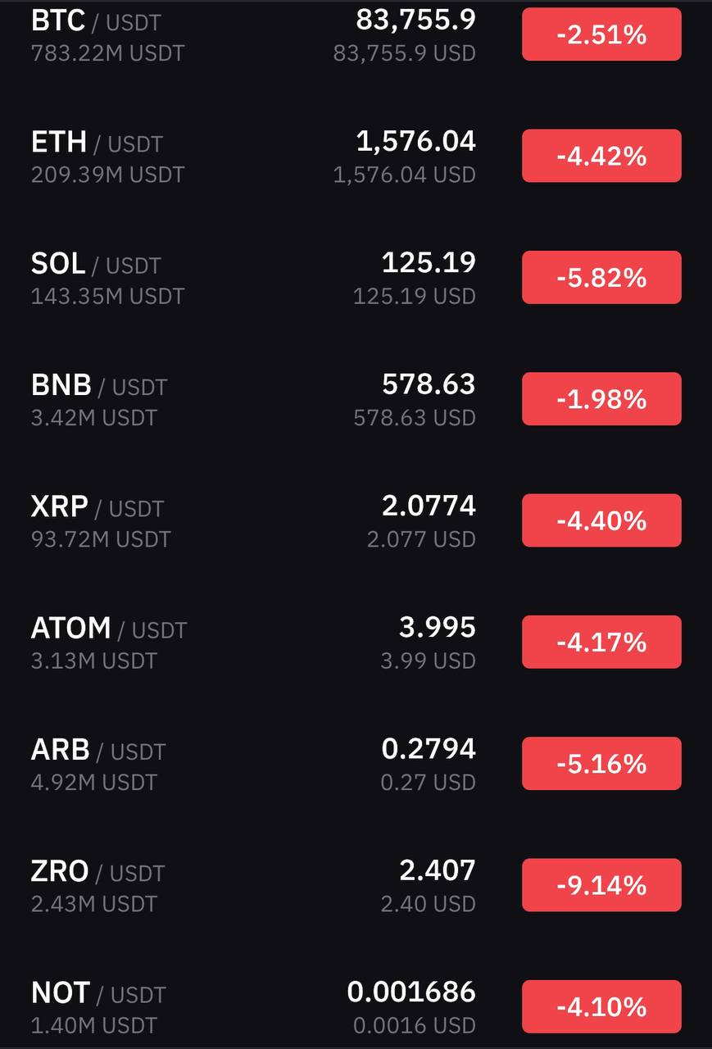Open the XRP / USDT pair
The image size is (712, 1049).
point(97,506)
